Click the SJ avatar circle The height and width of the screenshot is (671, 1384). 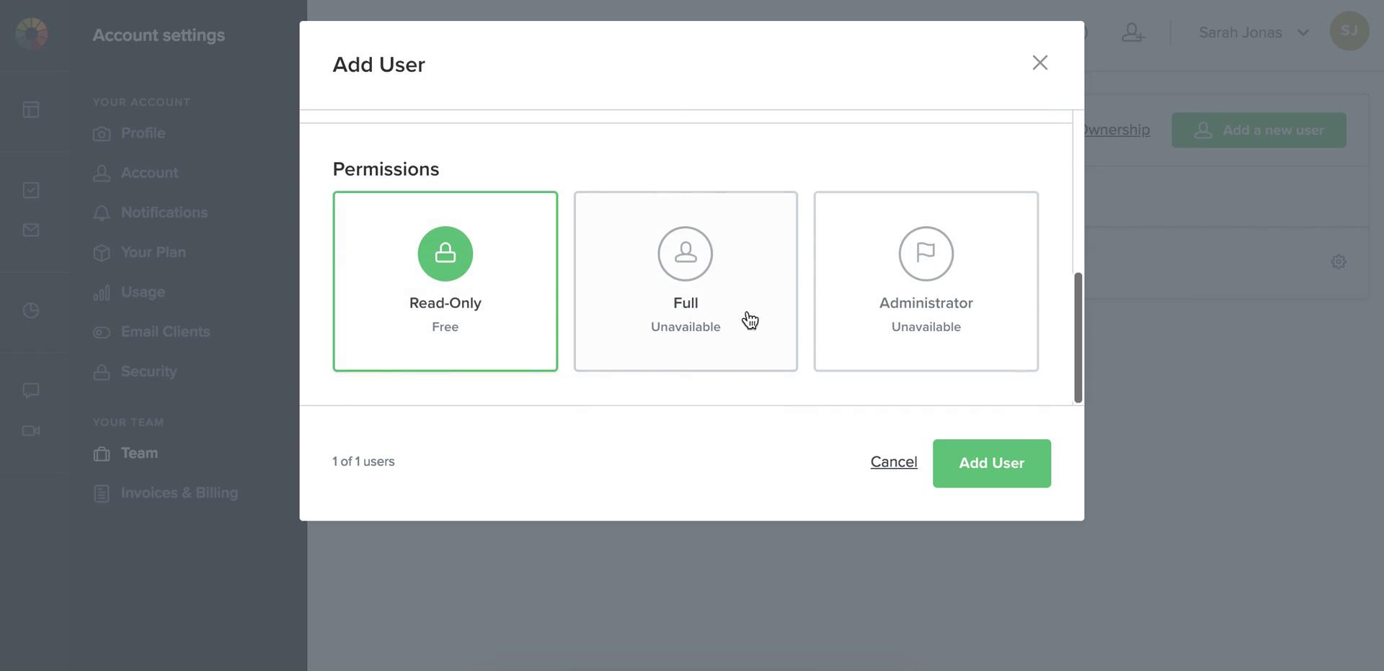pos(1349,31)
